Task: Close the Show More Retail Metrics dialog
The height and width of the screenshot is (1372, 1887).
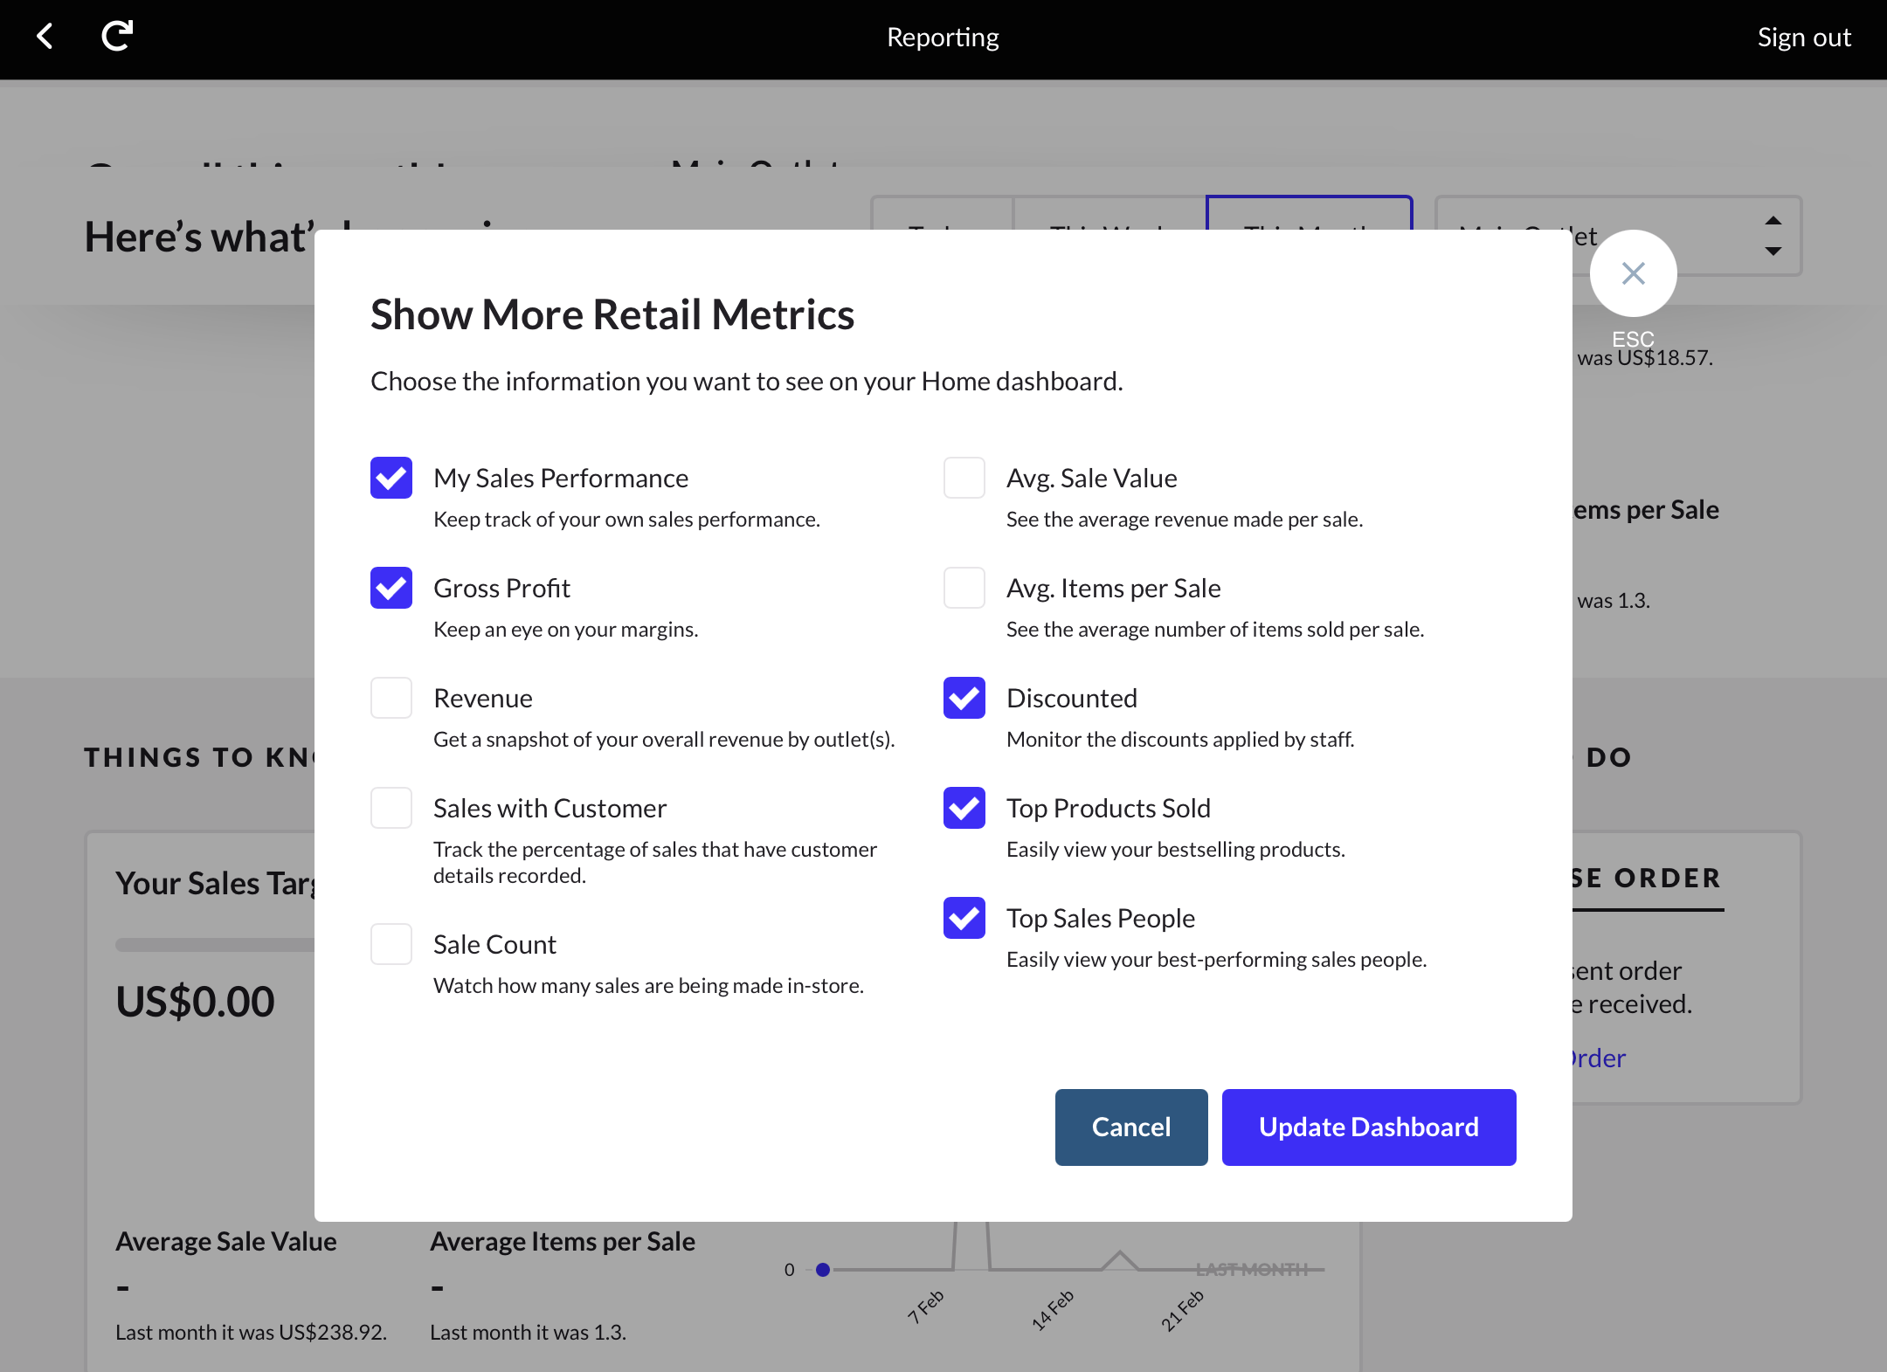Action: [1633, 273]
